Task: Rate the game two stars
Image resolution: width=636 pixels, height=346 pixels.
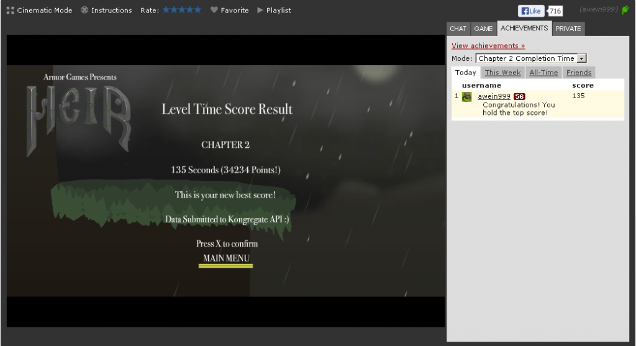Action: click(174, 10)
